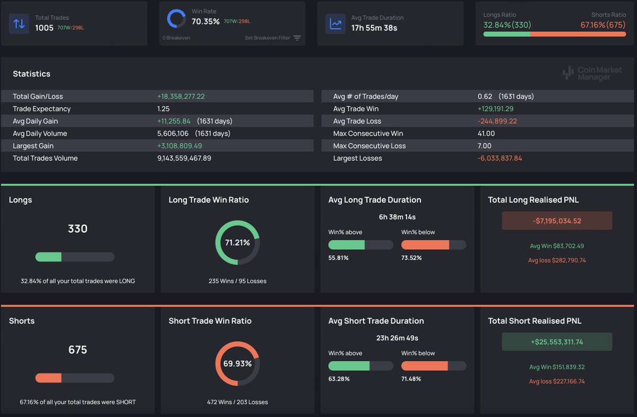Image resolution: width=637 pixels, height=417 pixels.
Task: Click the short Win% below 71.48% bar
Action: tap(434, 366)
